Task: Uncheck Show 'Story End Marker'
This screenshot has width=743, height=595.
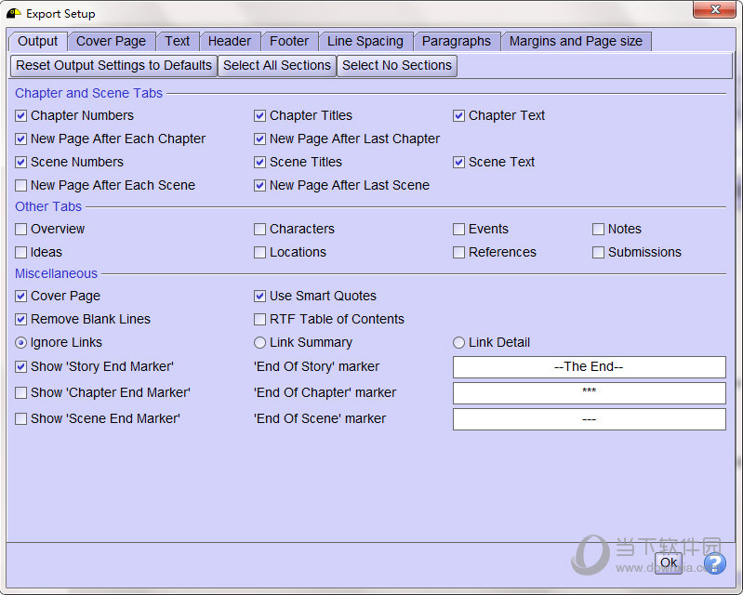Action: 20,366
